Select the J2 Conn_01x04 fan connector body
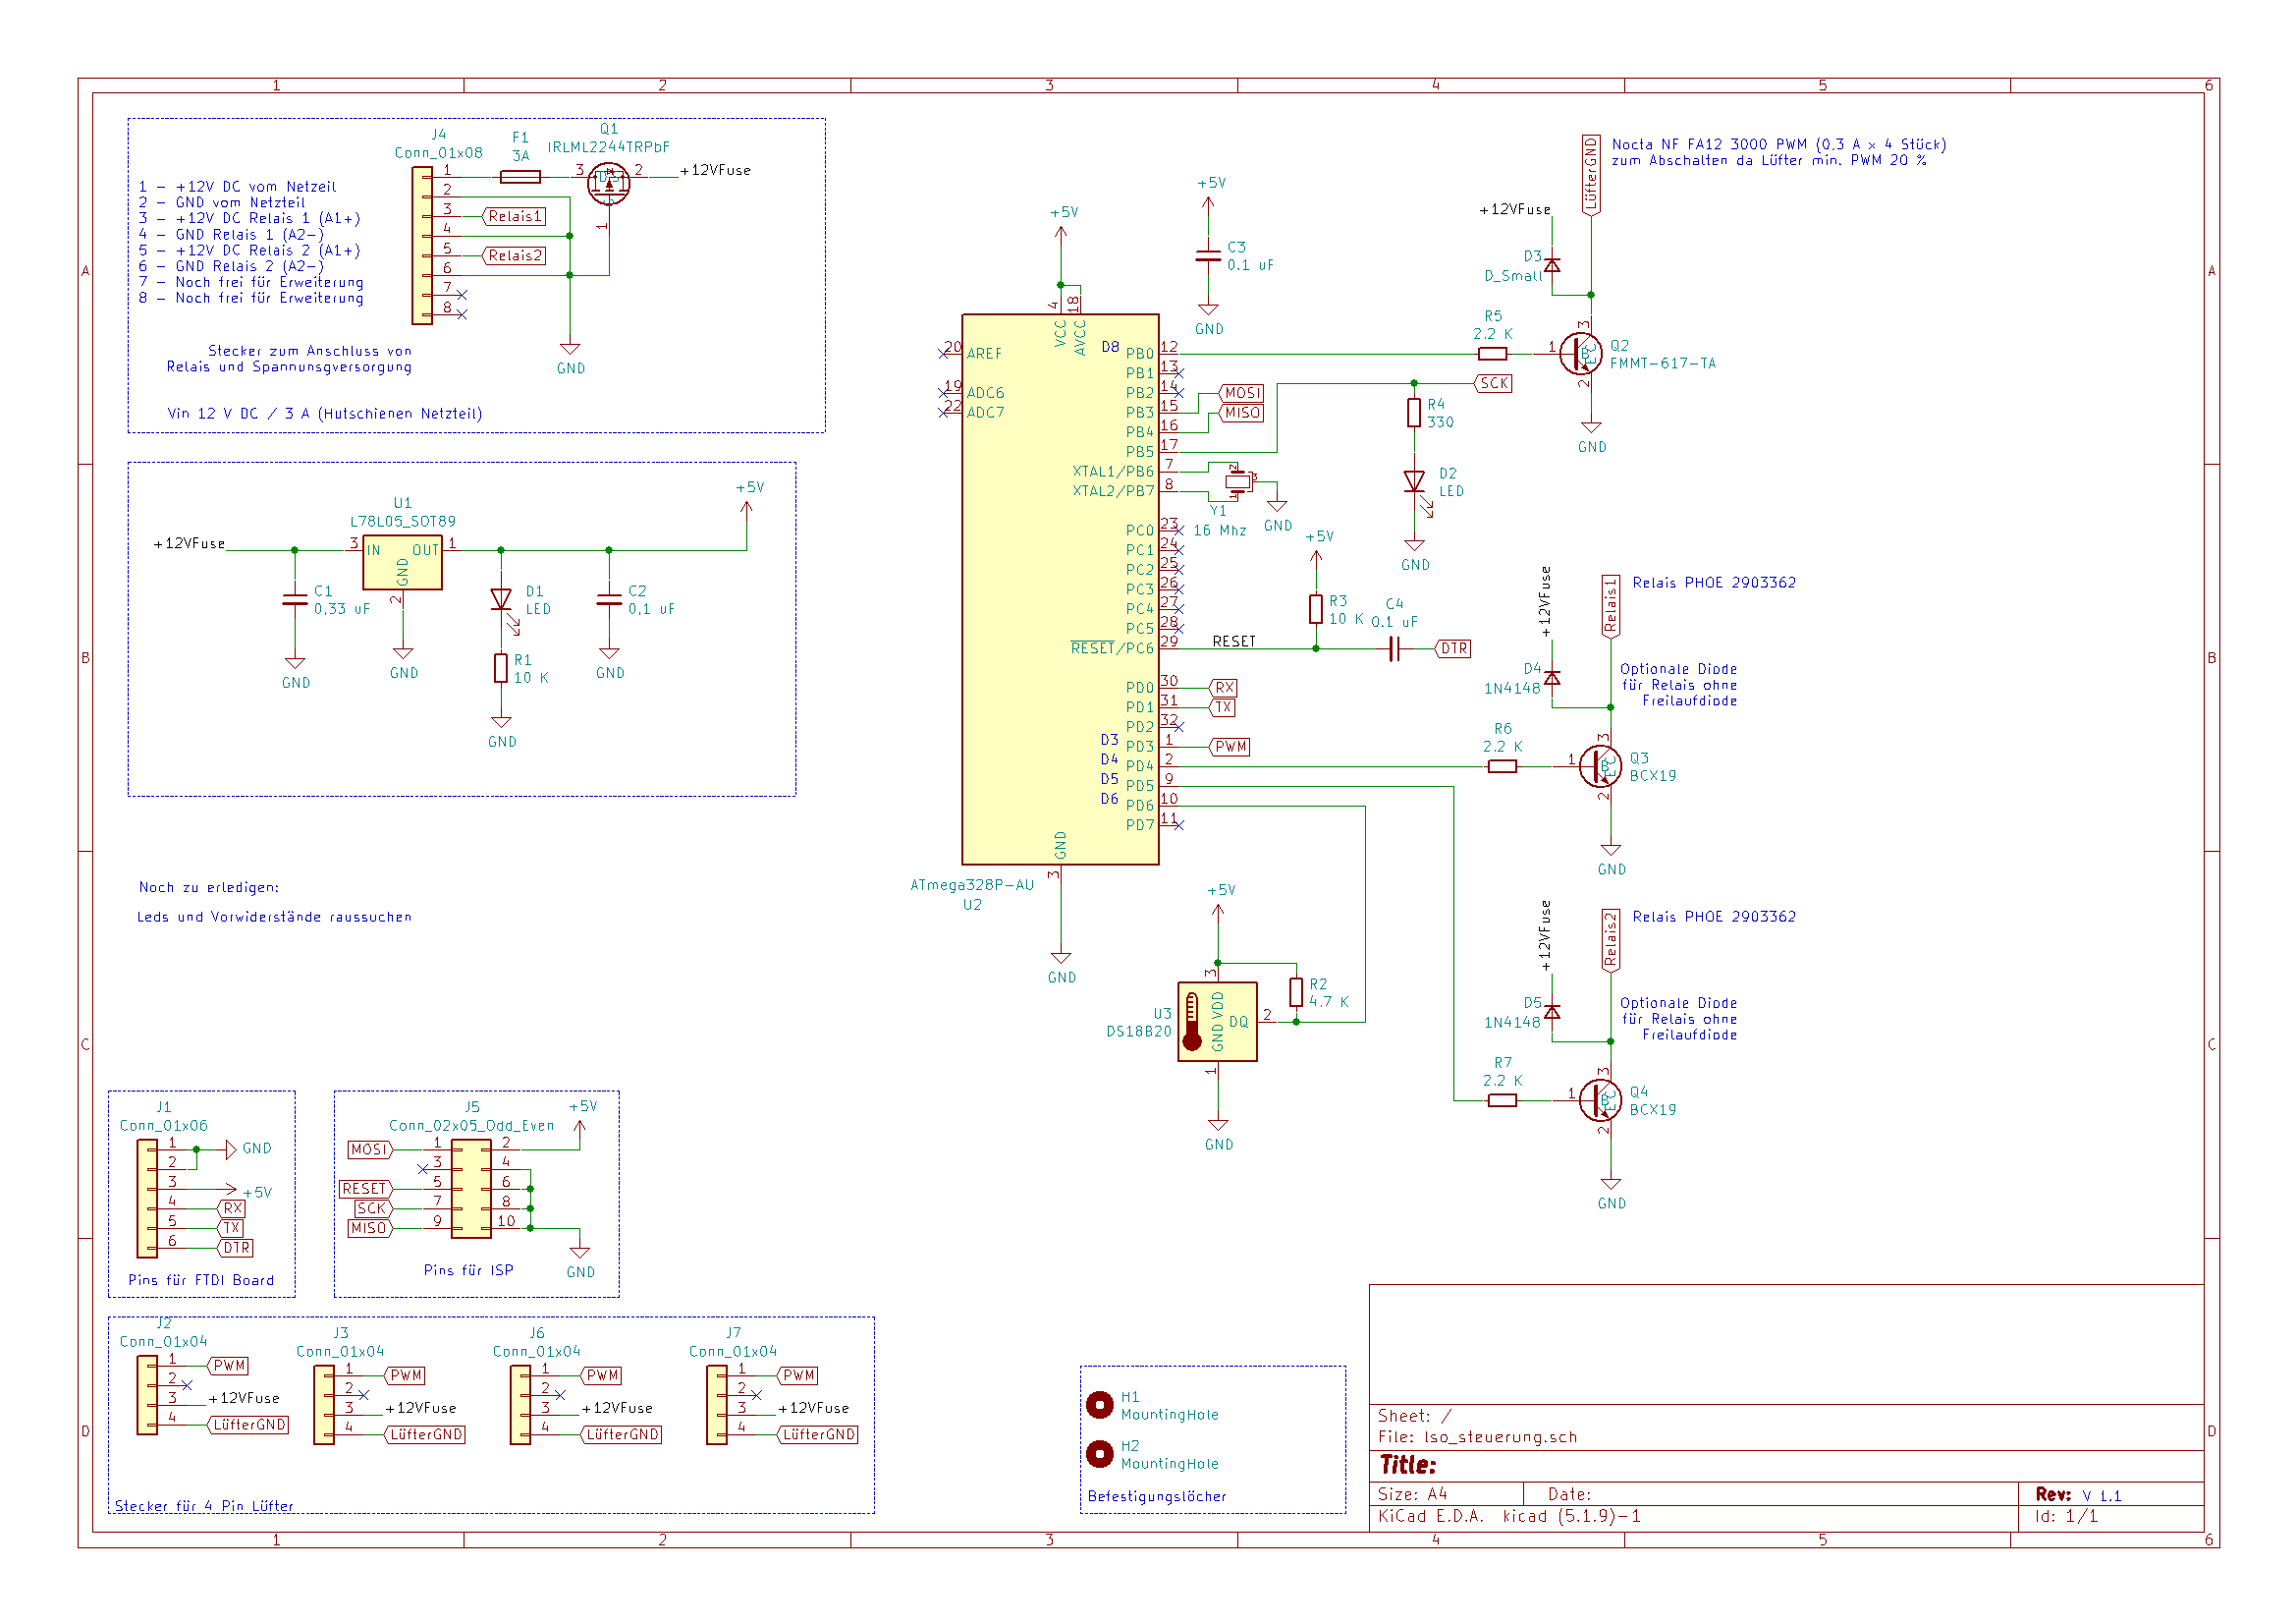The image size is (2296, 1624). tap(148, 1396)
